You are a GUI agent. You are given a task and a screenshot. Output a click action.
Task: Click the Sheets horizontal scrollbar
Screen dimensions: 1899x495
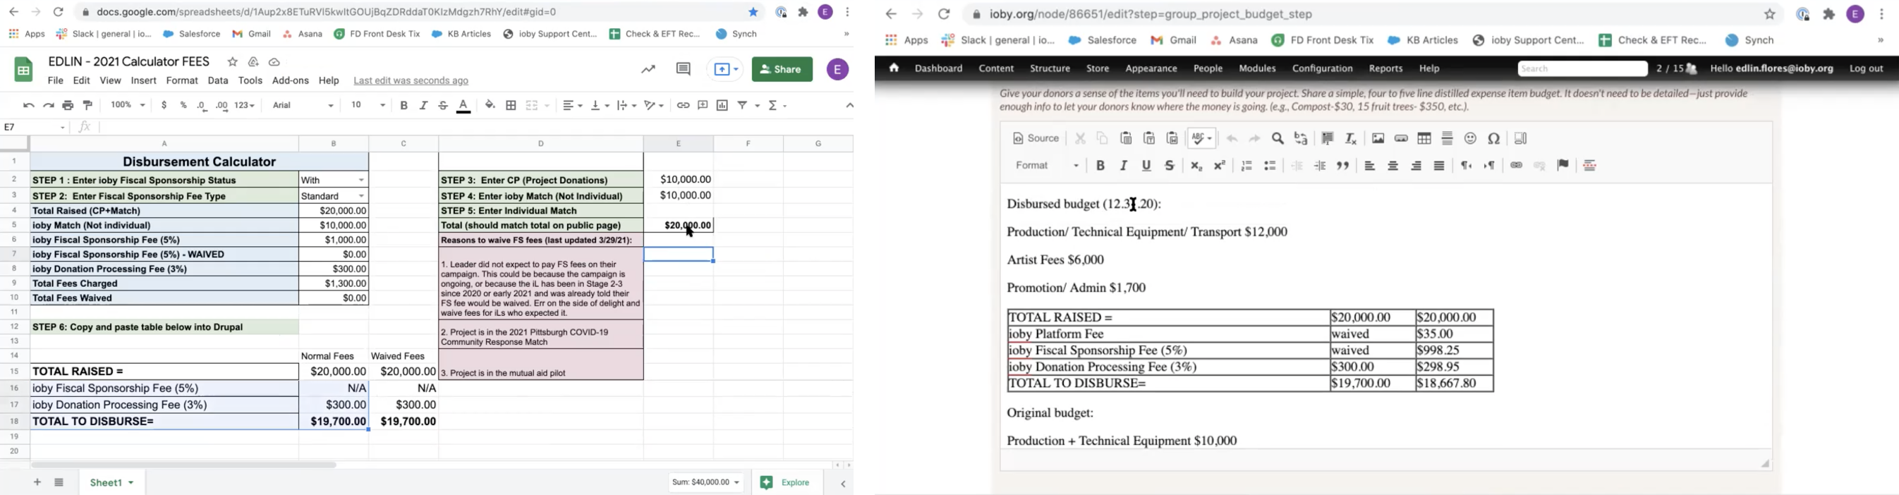pos(184,465)
